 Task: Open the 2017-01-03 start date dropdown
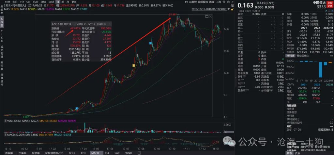[x=68, y=24]
